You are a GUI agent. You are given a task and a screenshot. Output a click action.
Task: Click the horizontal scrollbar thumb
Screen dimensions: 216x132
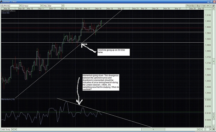[153, 129]
